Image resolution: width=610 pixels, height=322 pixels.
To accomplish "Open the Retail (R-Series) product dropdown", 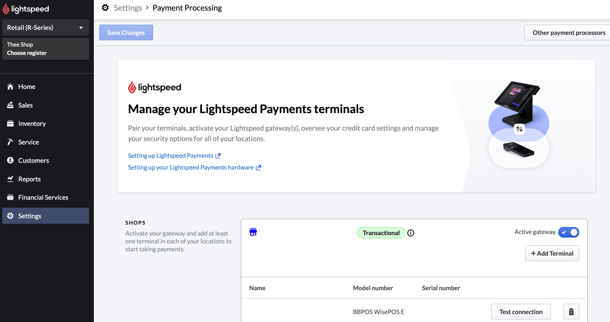I will 46,28.
